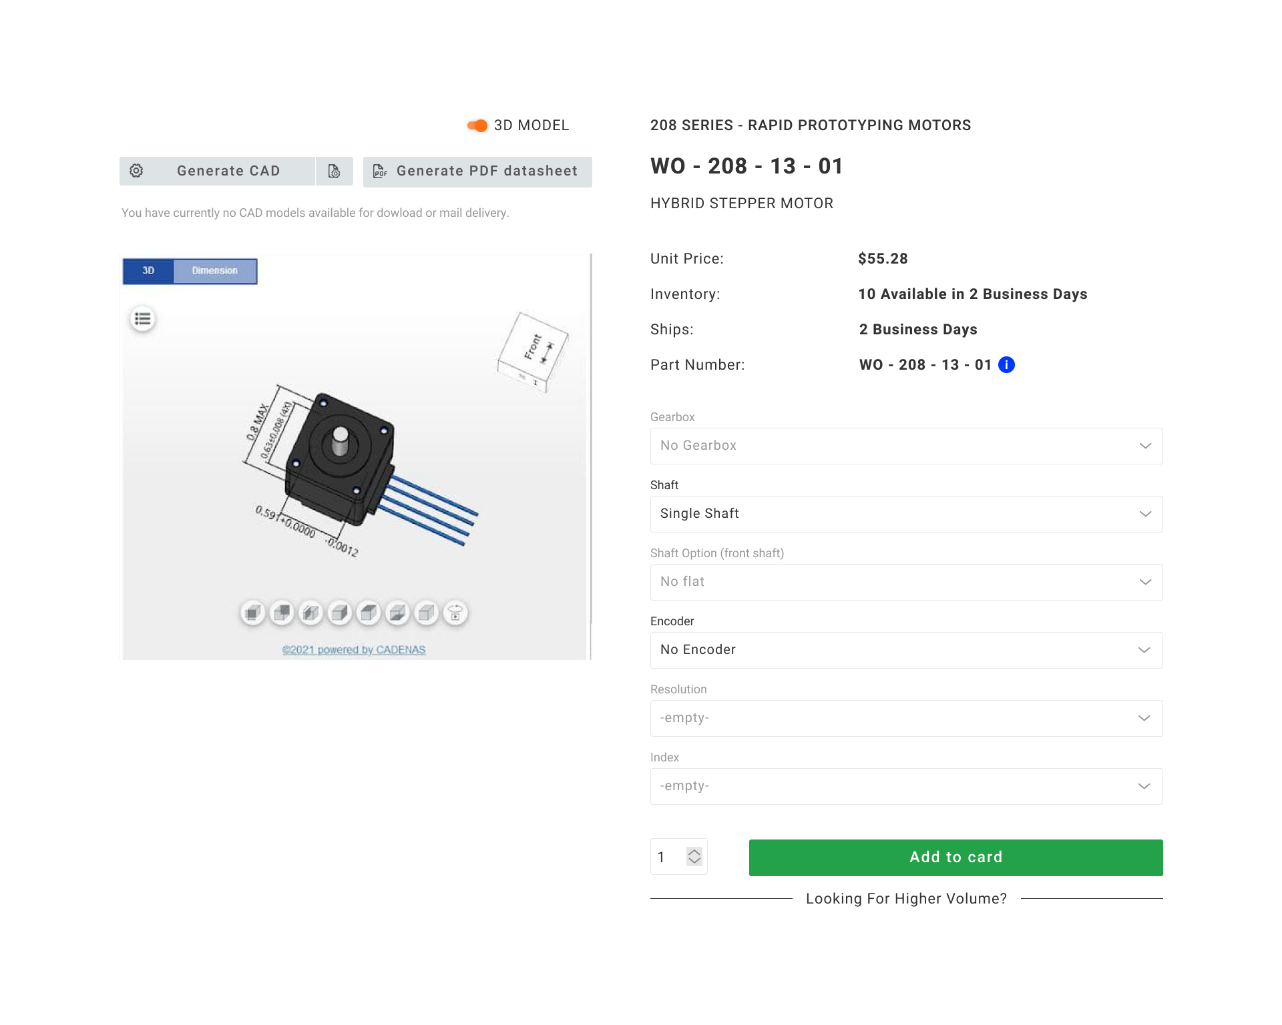Click the large WO - 208 - 13 - 01 heading
The height and width of the screenshot is (1025, 1282).
tap(747, 166)
